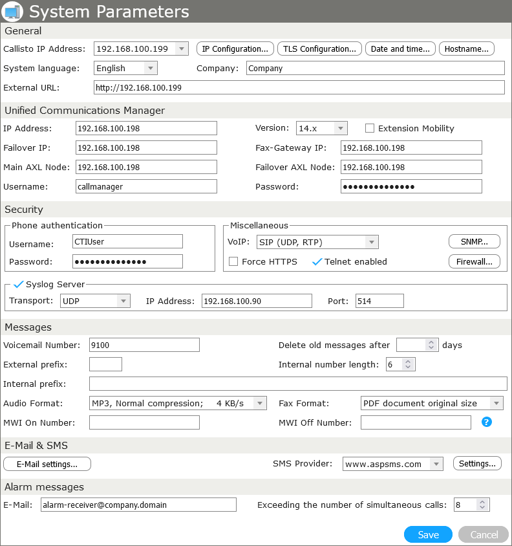Image resolution: width=512 pixels, height=546 pixels.
Task: Click the External URL field
Action: (x=299, y=87)
